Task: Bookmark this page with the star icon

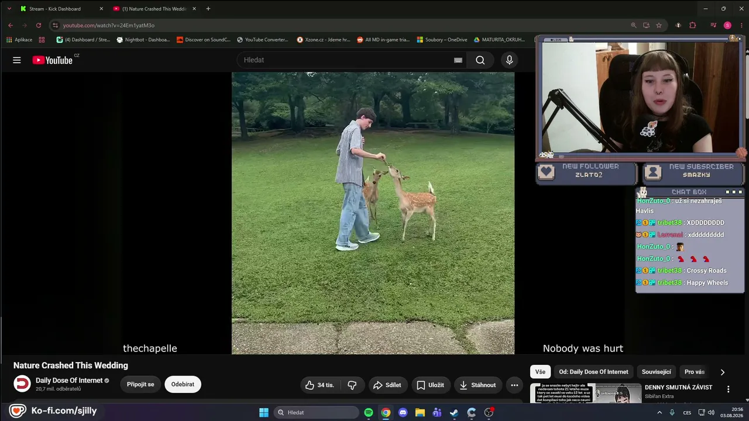Action: 659,25
